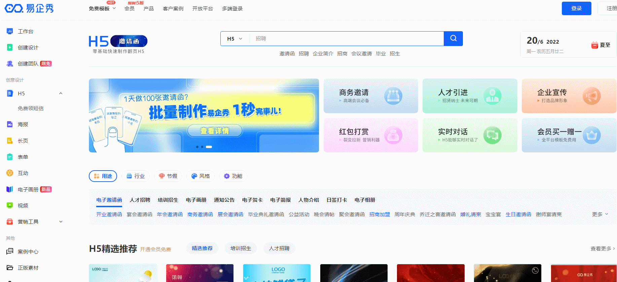
Task: Click the 招聘 search input field
Action: [x=347, y=39]
